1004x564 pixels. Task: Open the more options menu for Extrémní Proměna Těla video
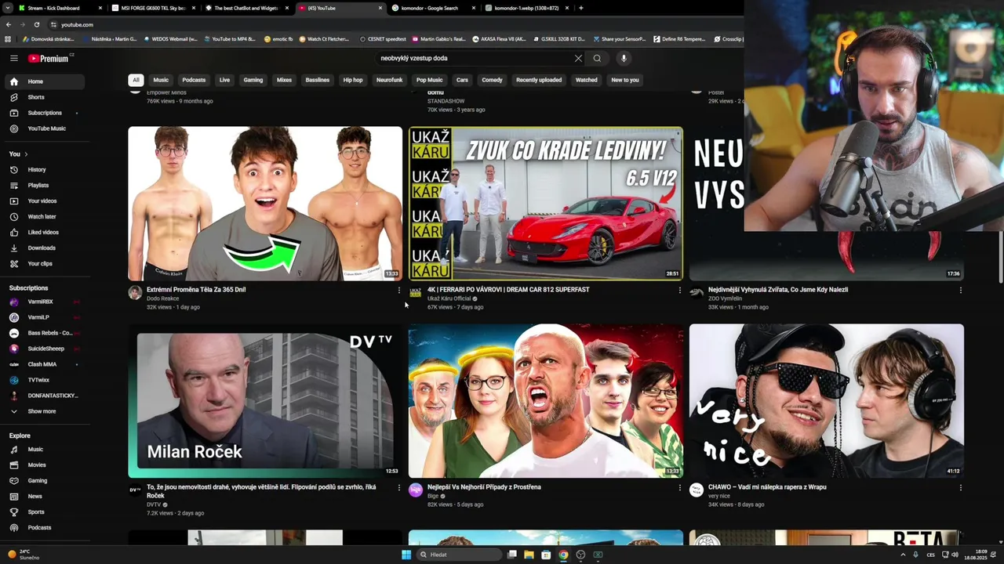[x=399, y=291]
